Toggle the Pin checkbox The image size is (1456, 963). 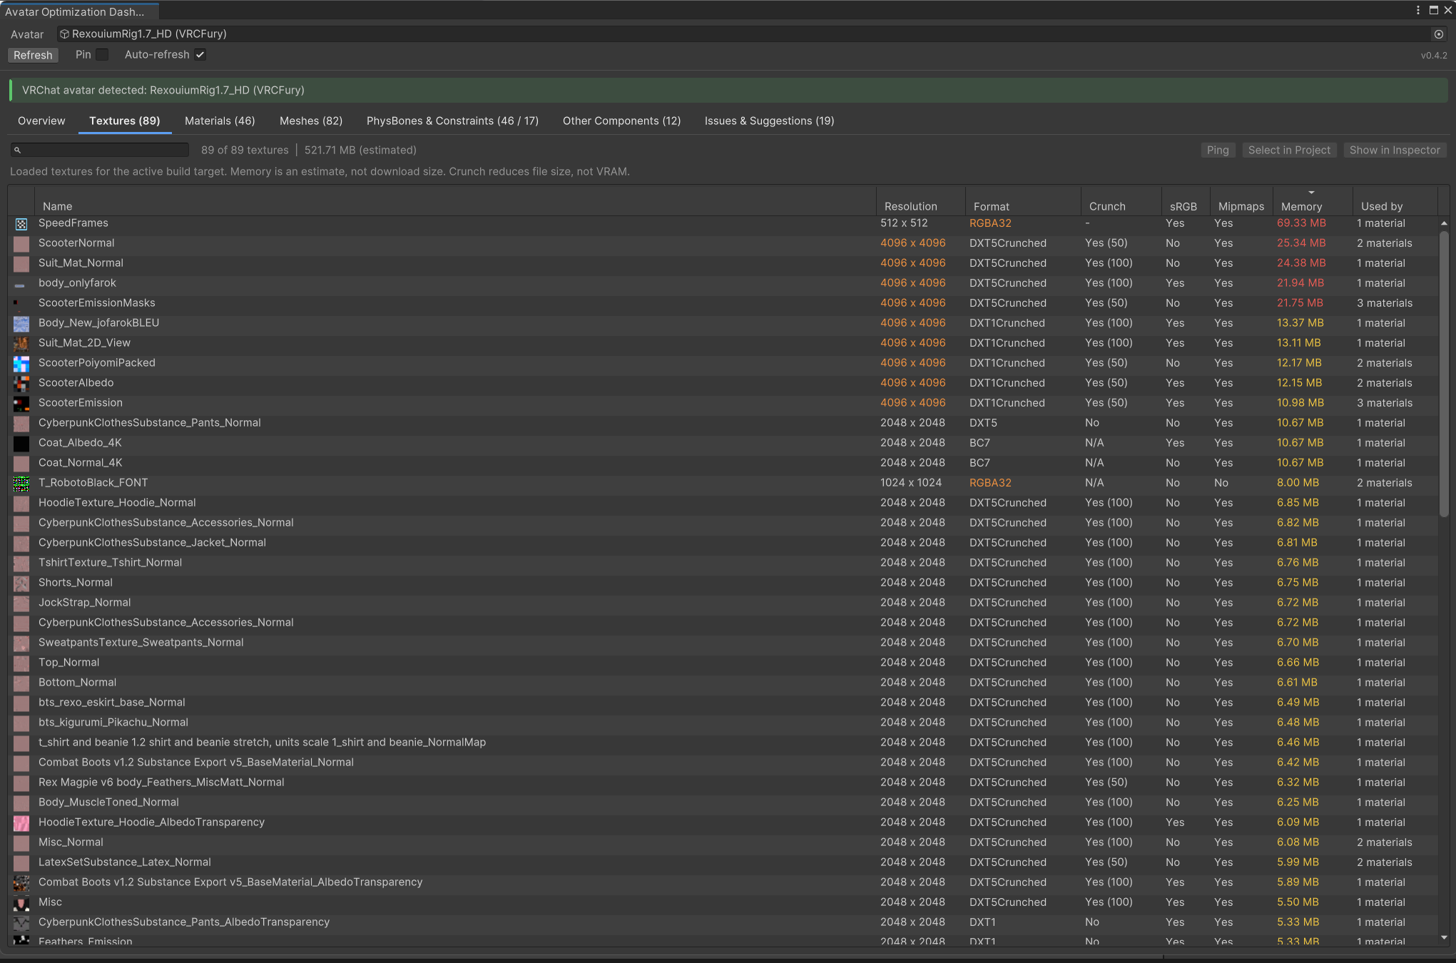click(x=102, y=55)
